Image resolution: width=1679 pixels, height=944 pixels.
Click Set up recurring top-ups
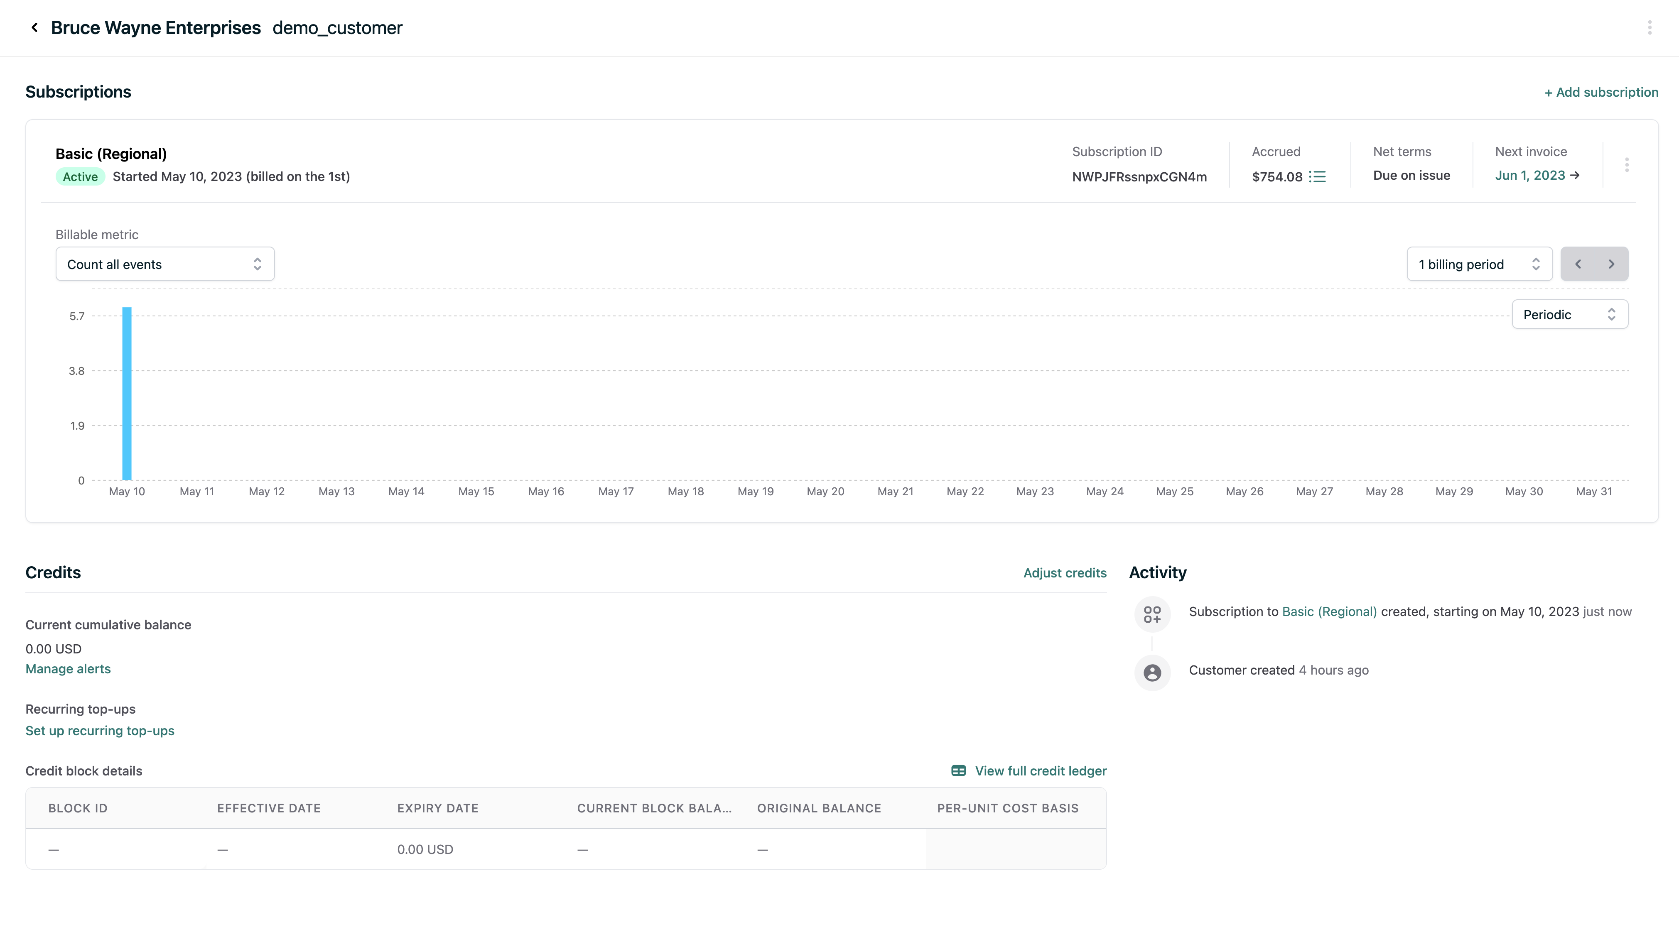[x=100, y=731]
